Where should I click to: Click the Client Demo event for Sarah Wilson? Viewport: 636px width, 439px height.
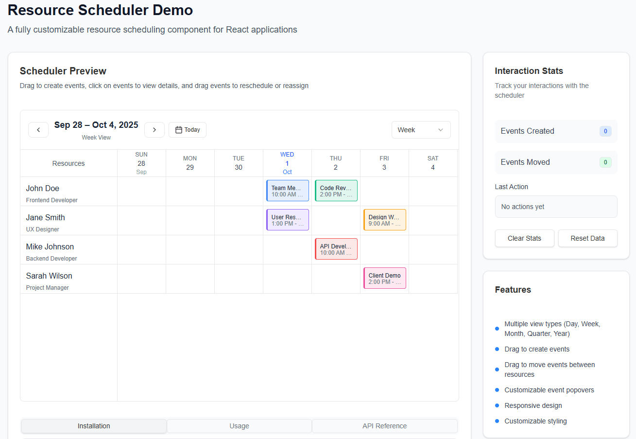pos(384,278)
